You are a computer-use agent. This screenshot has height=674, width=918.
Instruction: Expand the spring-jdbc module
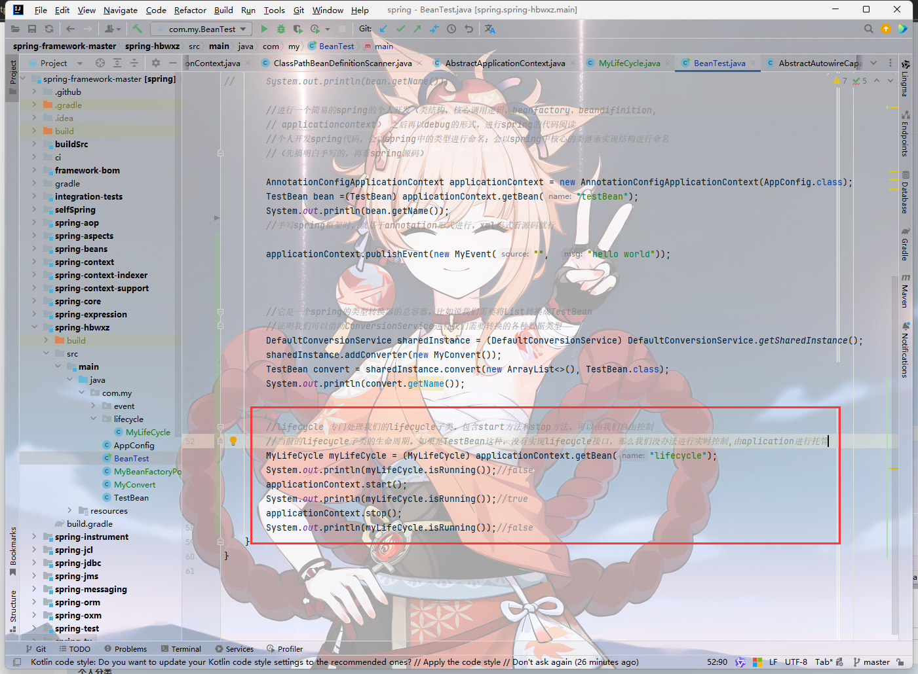point(34,563)
